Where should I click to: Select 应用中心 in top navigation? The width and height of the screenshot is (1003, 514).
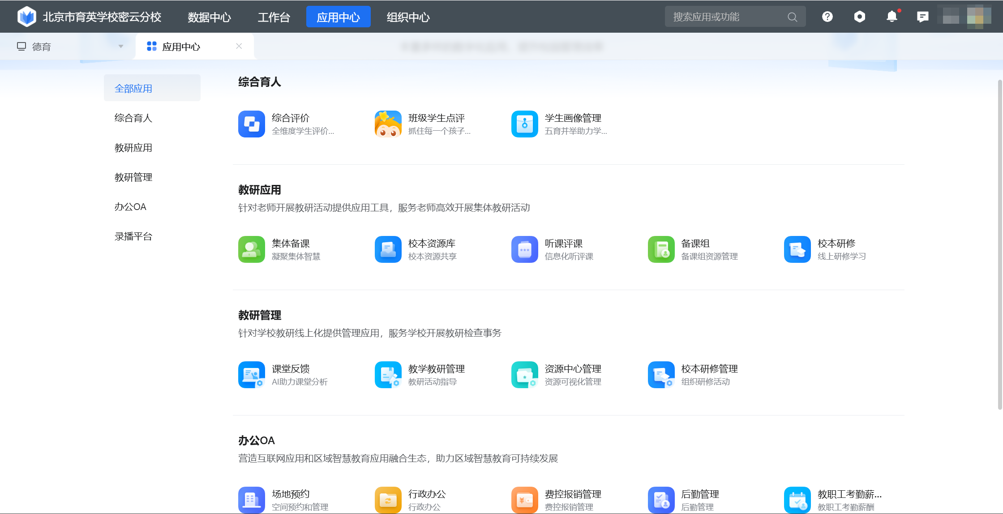338,17
